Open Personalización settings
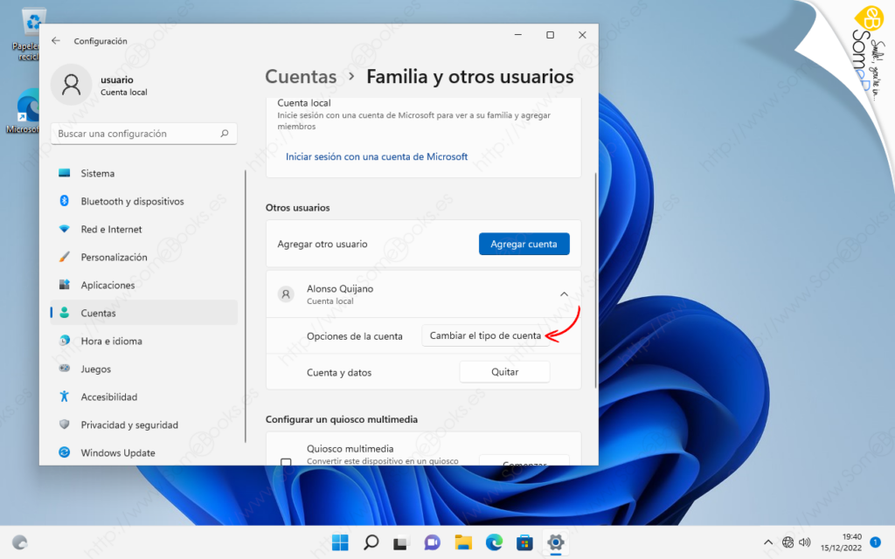The width and height of the screenshot is (895, 559). pyautogui.click(x=113, y=257)
